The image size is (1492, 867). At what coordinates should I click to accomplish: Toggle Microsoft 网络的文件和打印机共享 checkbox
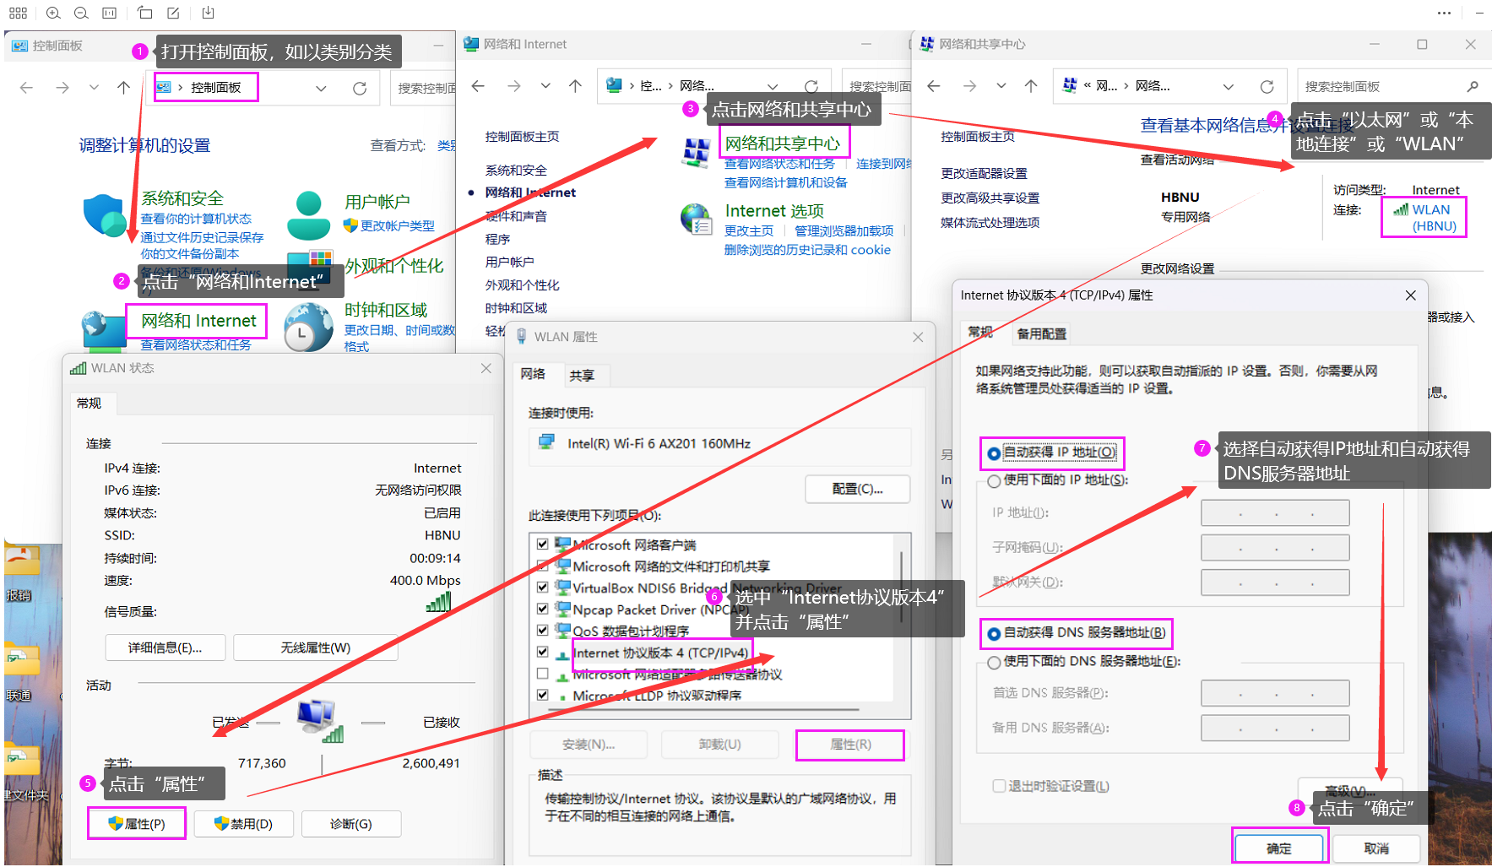(x=543, y=566)
